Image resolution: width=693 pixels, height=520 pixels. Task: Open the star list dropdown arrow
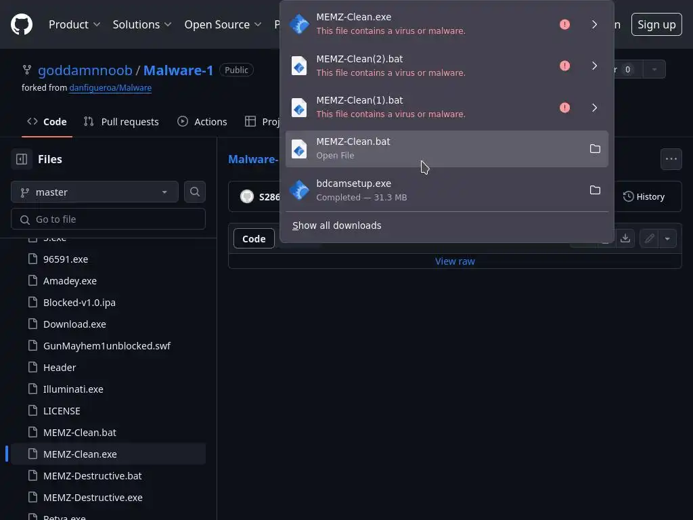654,70
